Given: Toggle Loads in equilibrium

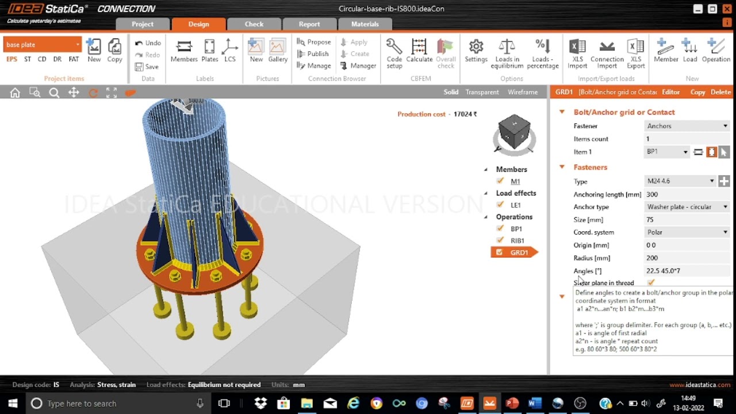Looking at the screenshot, I should coord(507,53).
